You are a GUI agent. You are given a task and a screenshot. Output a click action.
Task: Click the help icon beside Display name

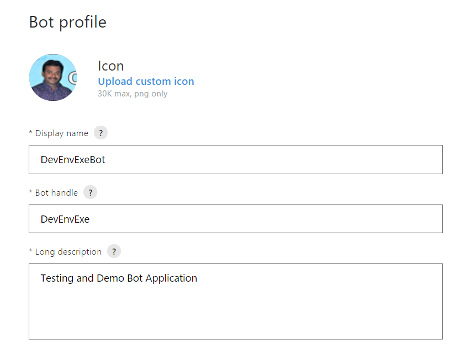[100, 133]
